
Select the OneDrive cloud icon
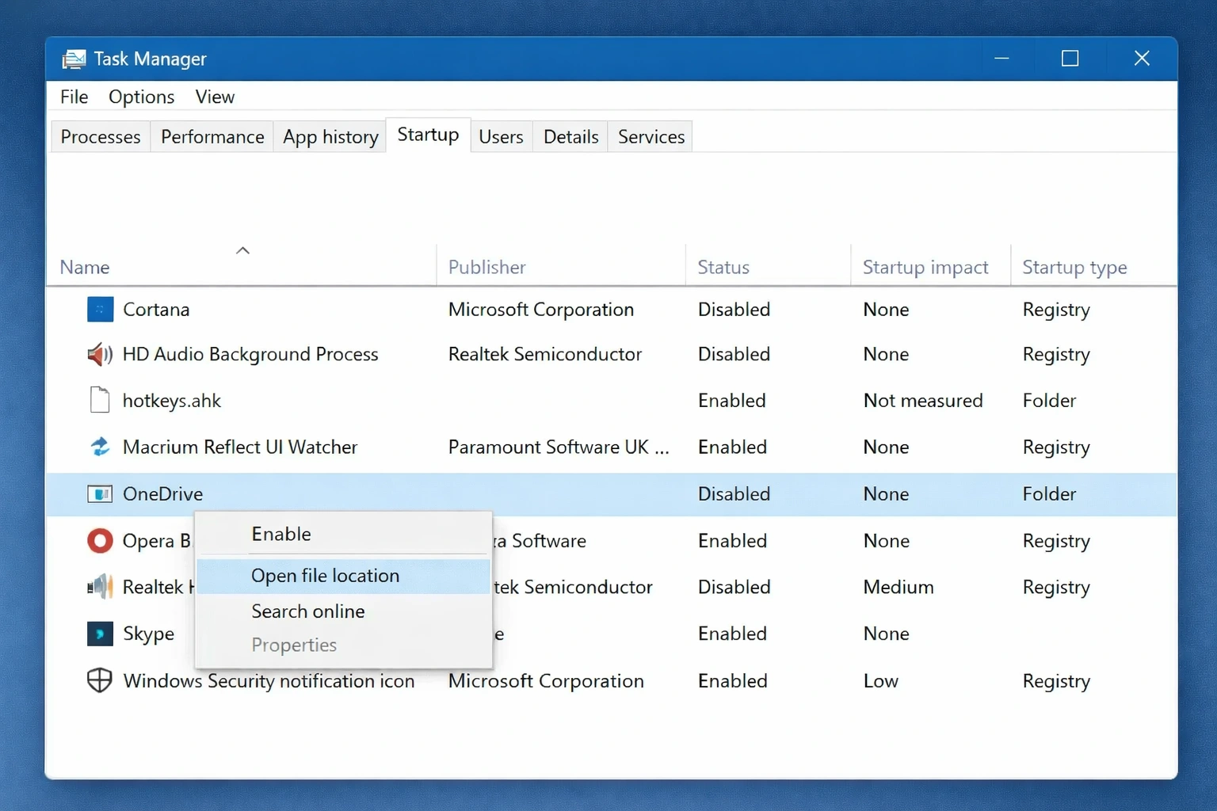coord(100,493)
